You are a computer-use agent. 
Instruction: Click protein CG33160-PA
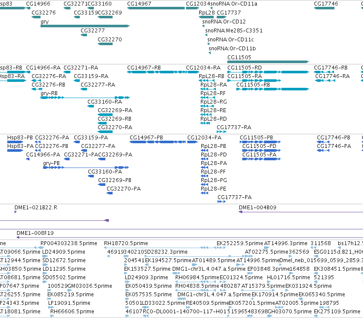(x=105, y=172)
